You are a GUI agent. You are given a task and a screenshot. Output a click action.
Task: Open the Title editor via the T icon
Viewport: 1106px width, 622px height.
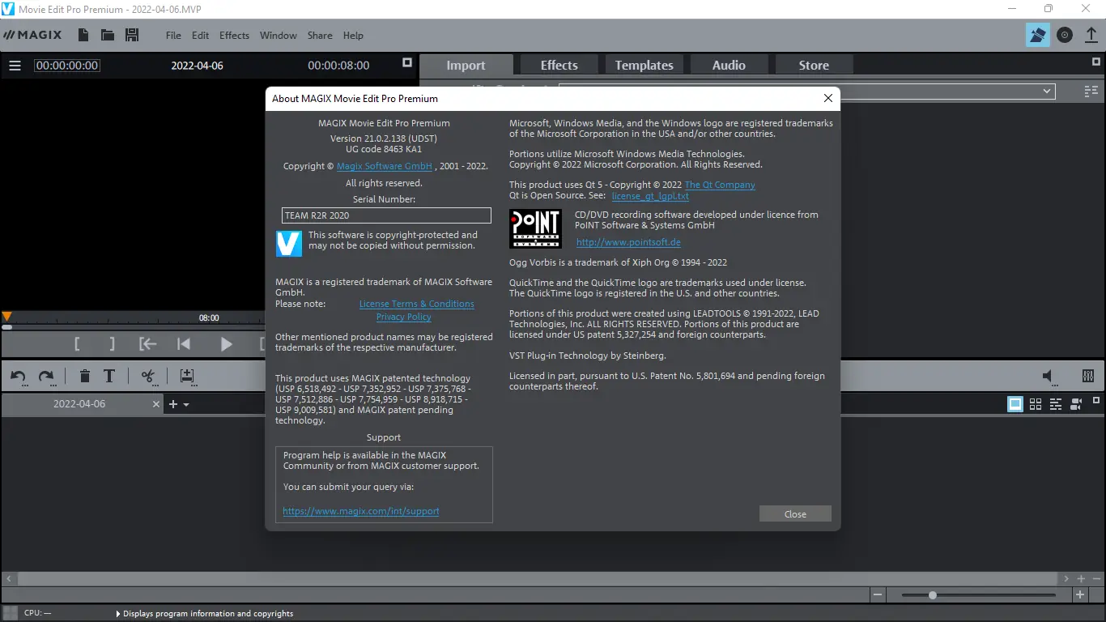coord(108,376)
